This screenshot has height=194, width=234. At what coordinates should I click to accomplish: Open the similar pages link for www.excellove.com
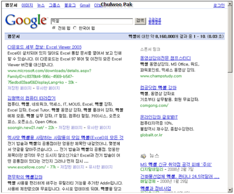[x=101, y=167]
